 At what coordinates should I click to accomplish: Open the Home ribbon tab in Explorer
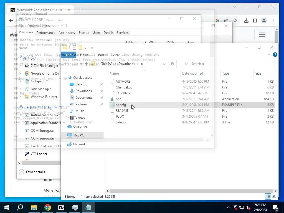click(84, 55)
